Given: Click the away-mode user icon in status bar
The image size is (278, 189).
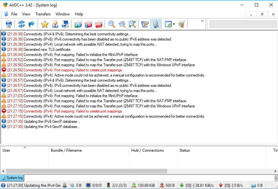Looking at the screenshot, I should [65, 185].
